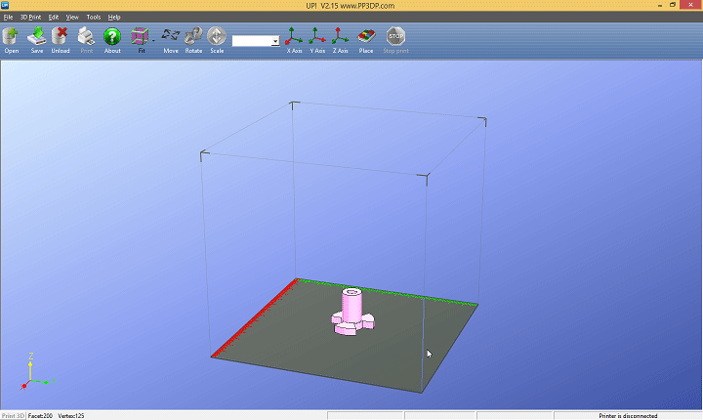Open the About help icon
The width and height of the screenshot is (703, 420).
[x=112, y=38]
